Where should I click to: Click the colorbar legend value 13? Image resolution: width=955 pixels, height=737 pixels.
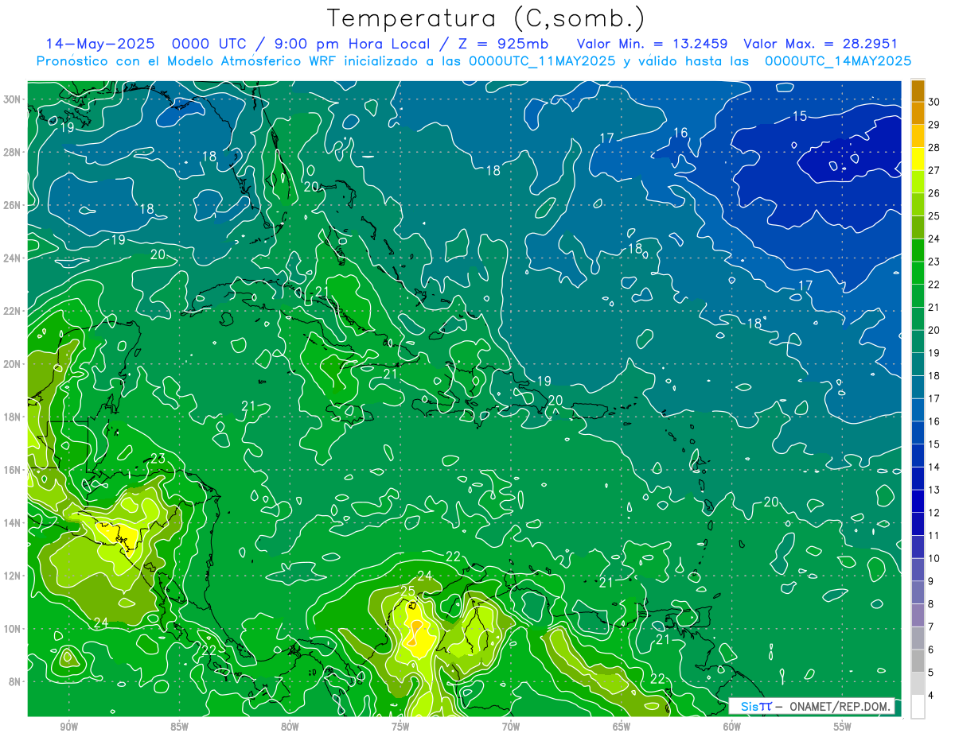(934, 490)
